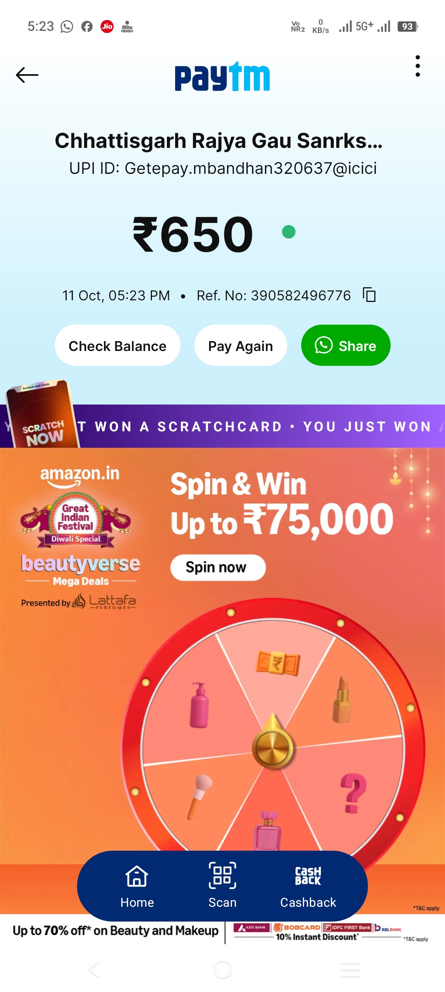Tap the Android home navigation circle
The width and height of the screenshot is (445, 992).
pos(222,970)
